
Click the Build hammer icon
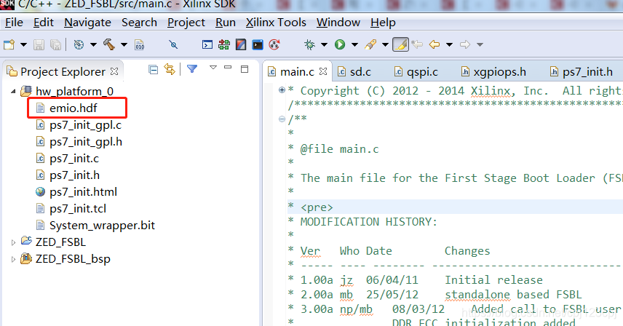109,44
